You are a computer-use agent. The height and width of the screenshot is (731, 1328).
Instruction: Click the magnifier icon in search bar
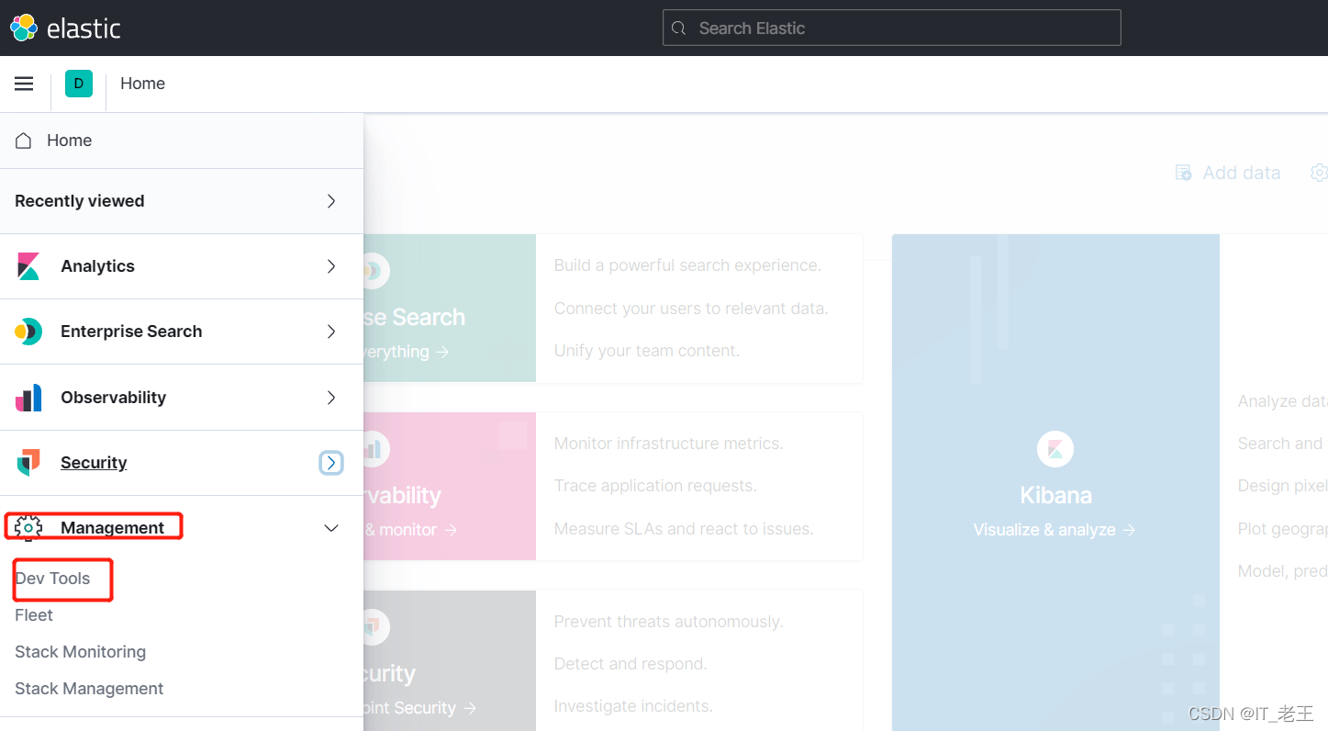pos(679,28)
